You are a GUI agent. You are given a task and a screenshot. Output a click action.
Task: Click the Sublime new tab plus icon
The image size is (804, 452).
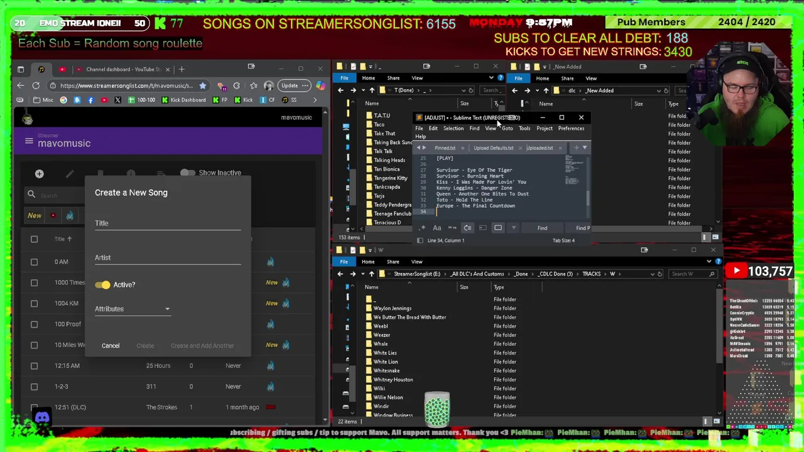tap(576, 148)
